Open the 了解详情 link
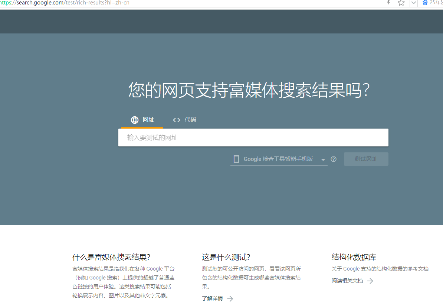Viewport: 443px width, 304px height. 212,298
